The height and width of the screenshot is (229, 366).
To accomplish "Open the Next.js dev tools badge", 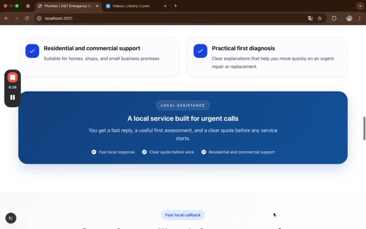I will (x=11, y=218).
